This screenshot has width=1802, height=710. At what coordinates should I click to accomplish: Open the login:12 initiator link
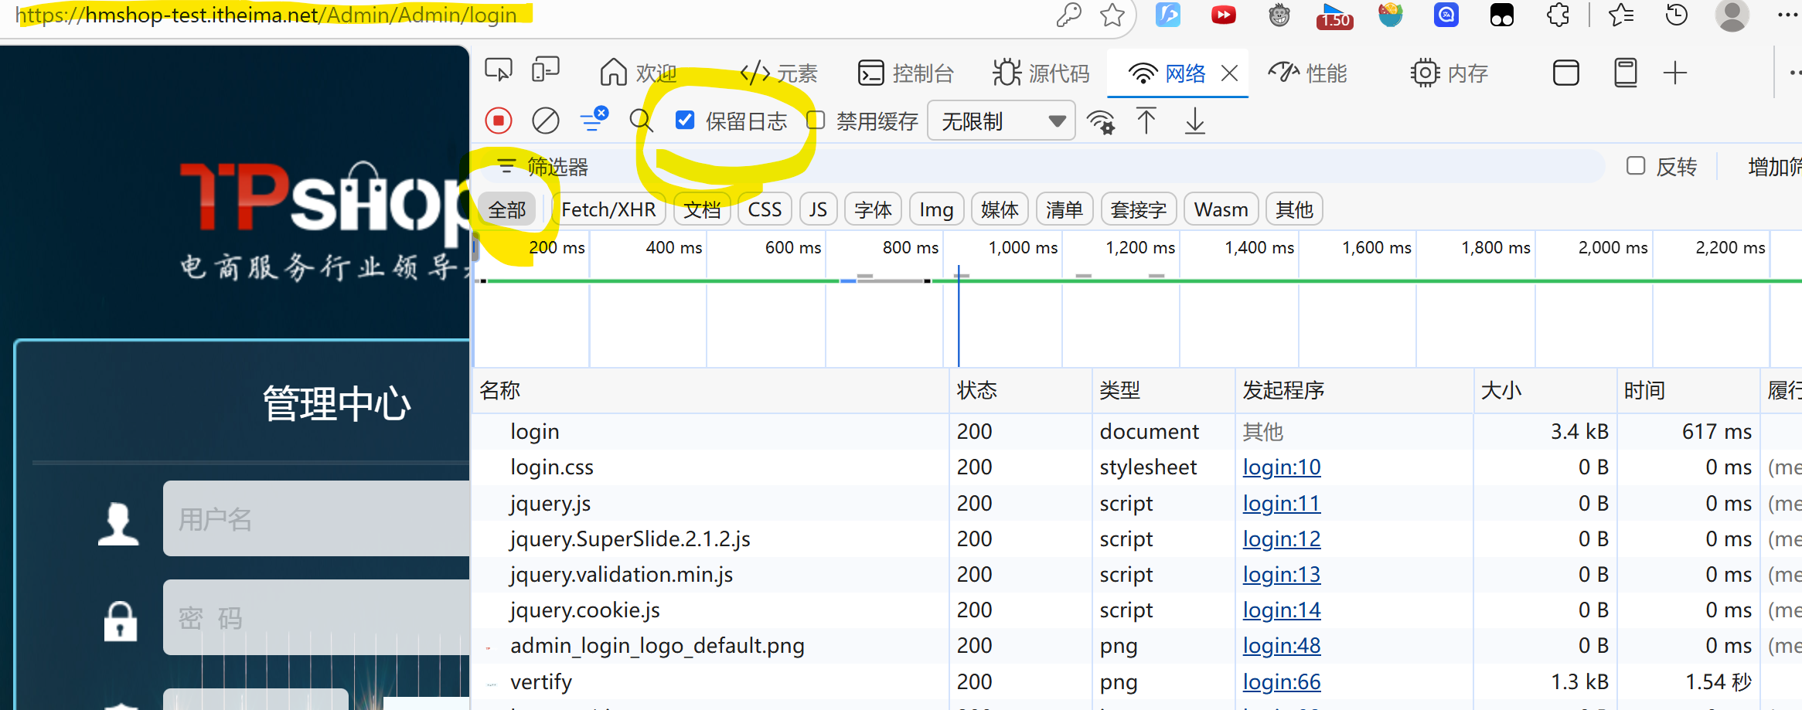(1281, 538)
